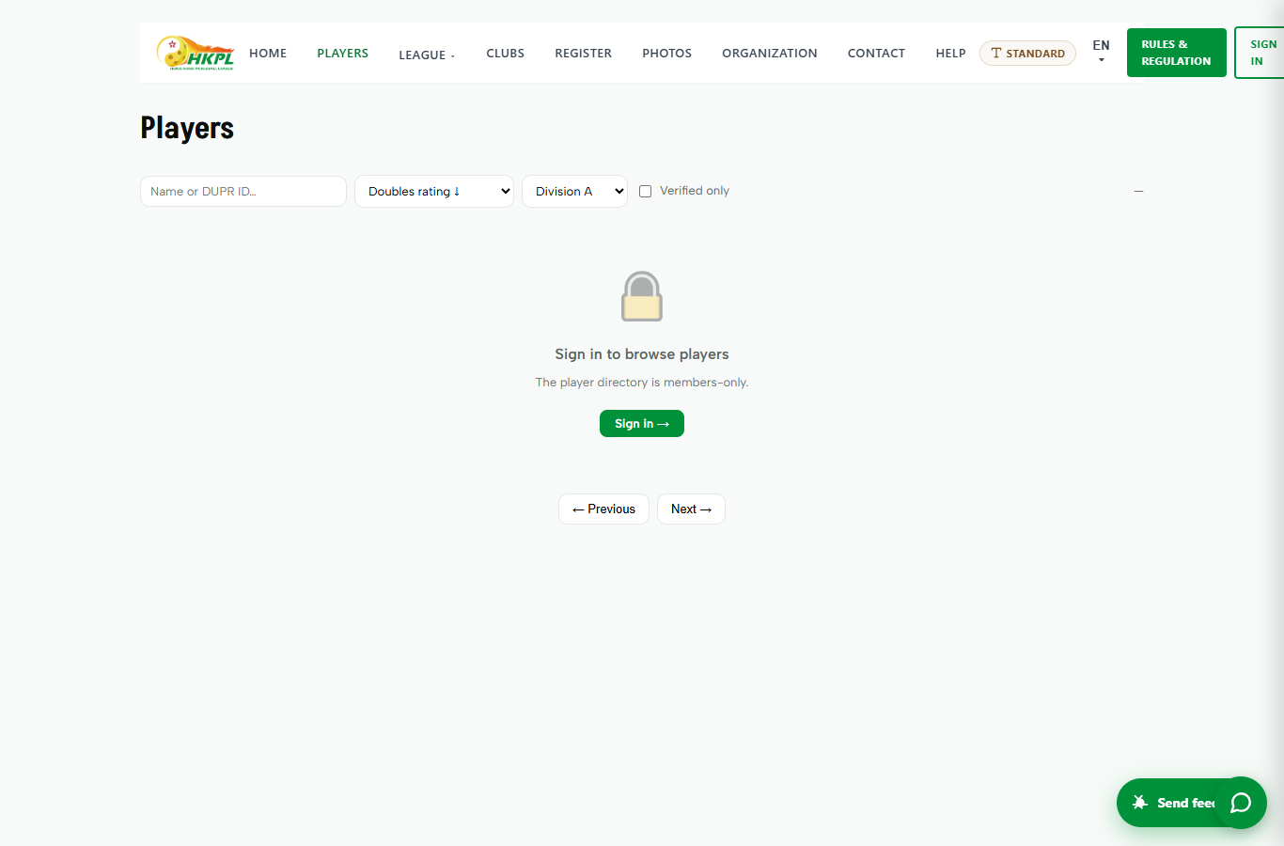The height and width of the screenshot is (846, 1284).
Task: Open the CLUBS page
Action: tap(505, 54)
